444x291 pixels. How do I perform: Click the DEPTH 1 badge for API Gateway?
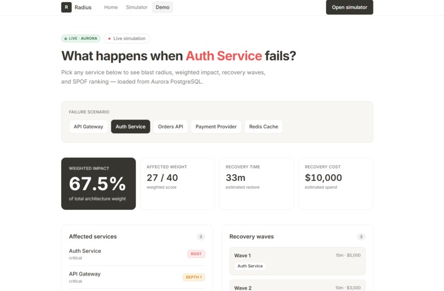coord(194,277)
